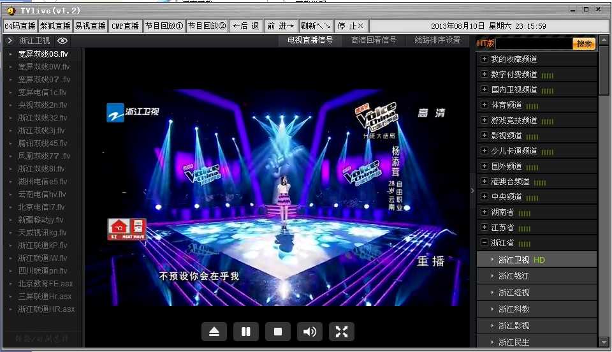Click the 刷新 refresh button
The image size is (612, 352).
(316, 26)
